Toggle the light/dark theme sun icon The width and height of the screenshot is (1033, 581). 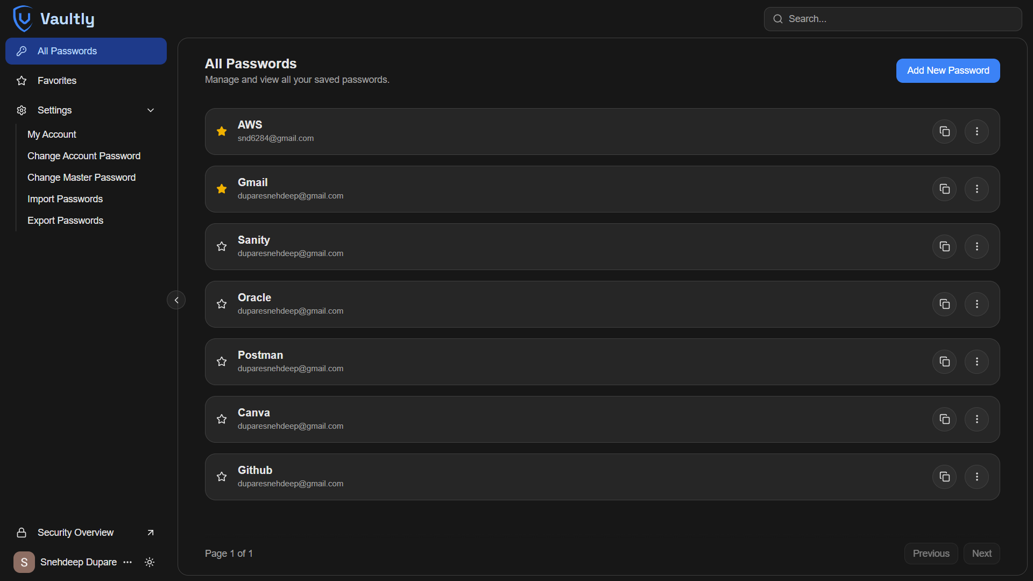click(x=150, y=562)
